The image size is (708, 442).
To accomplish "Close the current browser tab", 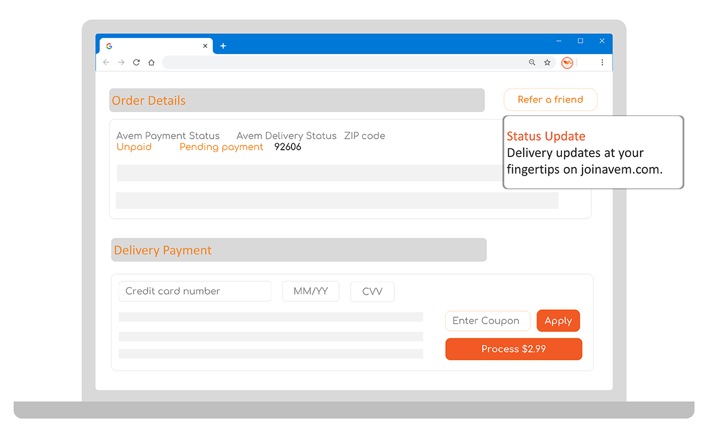I will (x=205, y=46).
